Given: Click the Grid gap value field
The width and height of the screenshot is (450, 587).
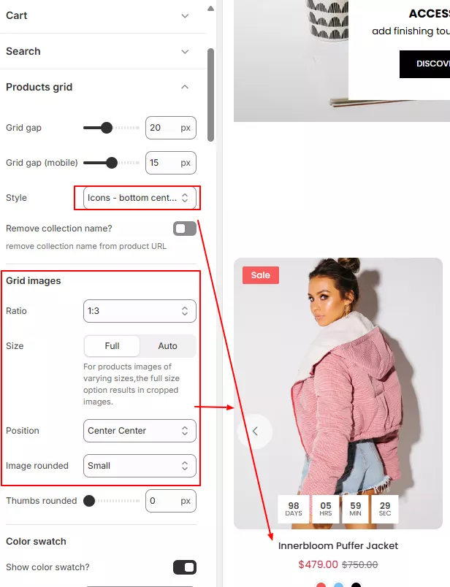Looking at the screenshot, I should click(x=170, y=128).
